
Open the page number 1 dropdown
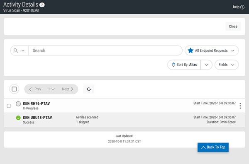(51, 89)
